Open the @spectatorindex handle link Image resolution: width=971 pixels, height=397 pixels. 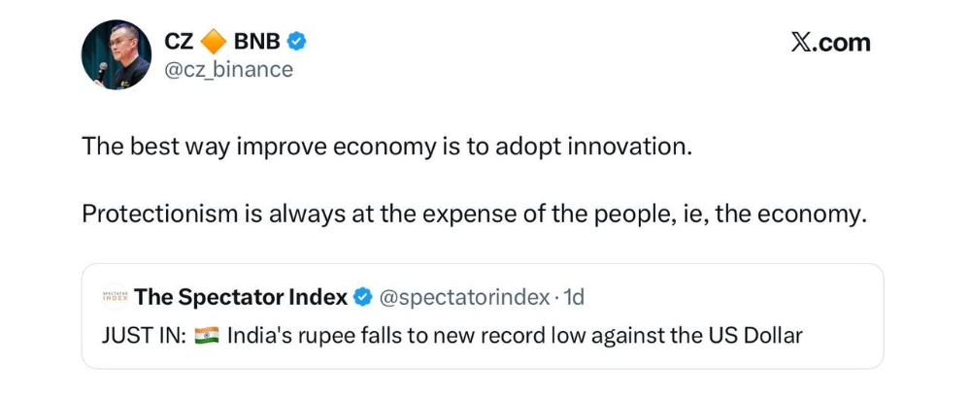click(463, 297)
